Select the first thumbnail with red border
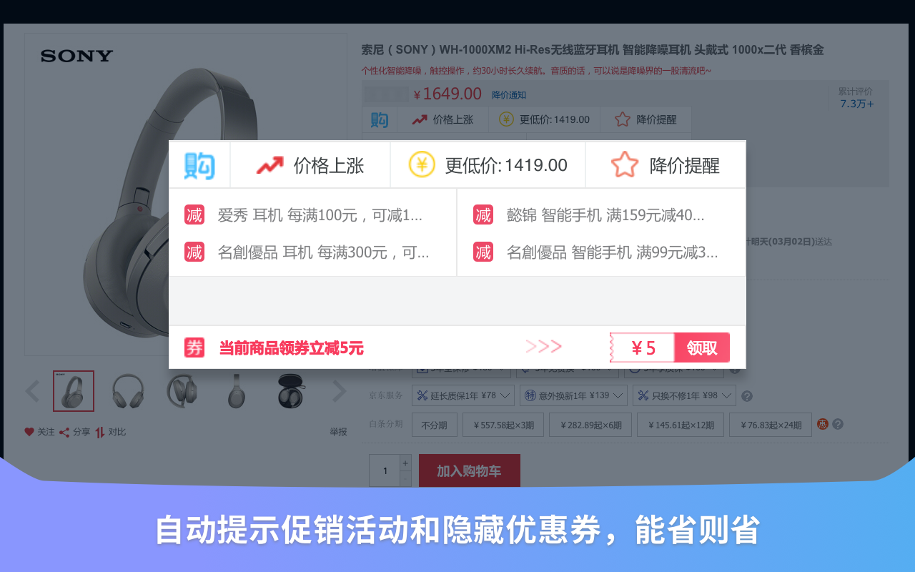Screen dimensions: 915x572 [74, 391]
